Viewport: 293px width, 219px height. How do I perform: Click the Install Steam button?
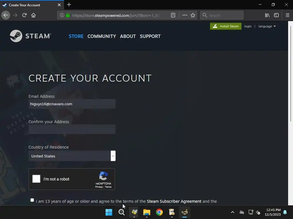[226, 26]
